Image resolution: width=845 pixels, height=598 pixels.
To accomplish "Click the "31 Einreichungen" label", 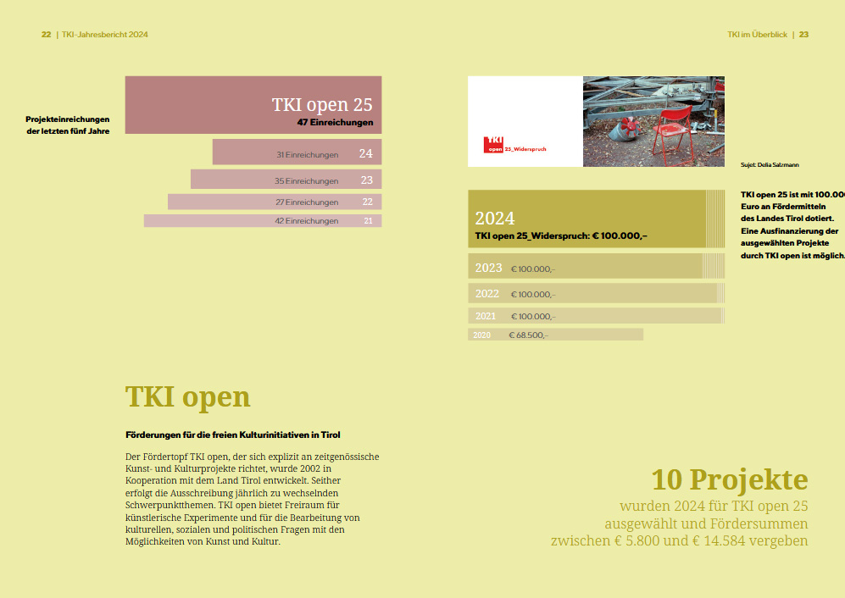I will tap(307, 155).
